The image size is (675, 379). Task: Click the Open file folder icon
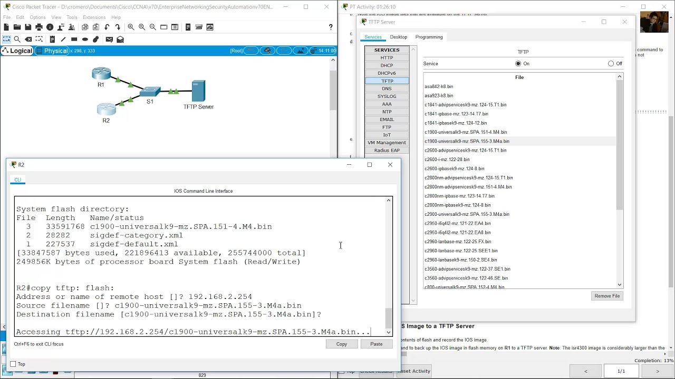pyautogui.click(x=17, y=27)
